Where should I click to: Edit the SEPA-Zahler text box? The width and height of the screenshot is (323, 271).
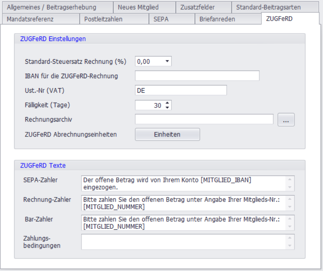[x=184, y=183]
